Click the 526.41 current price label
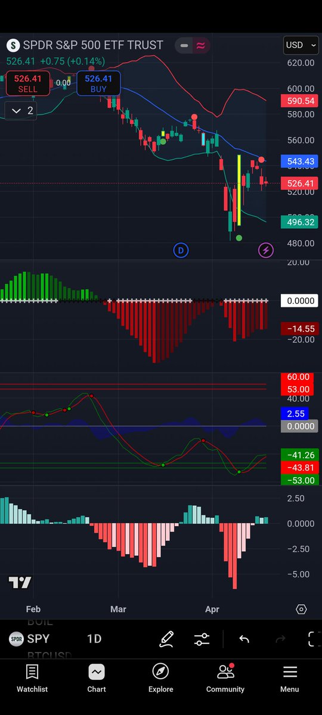This screenshot has height=715, width=322. 301,184
